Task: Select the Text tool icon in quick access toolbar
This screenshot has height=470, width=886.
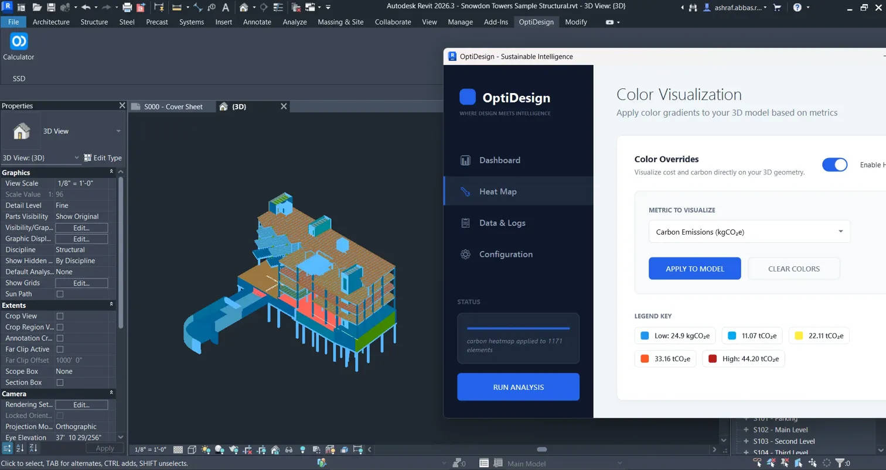Action: click(225, 8)
